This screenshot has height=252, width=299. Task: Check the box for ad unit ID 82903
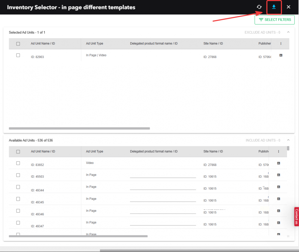[x=18, y=55]
